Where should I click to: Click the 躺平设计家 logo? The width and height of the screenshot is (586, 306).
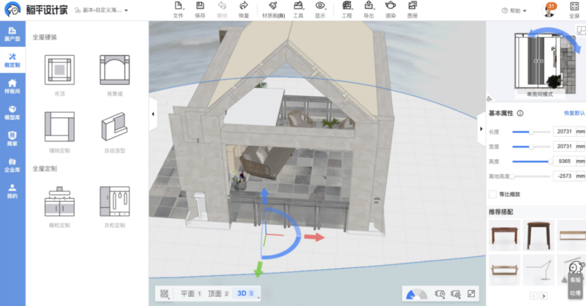pos(36,9)
